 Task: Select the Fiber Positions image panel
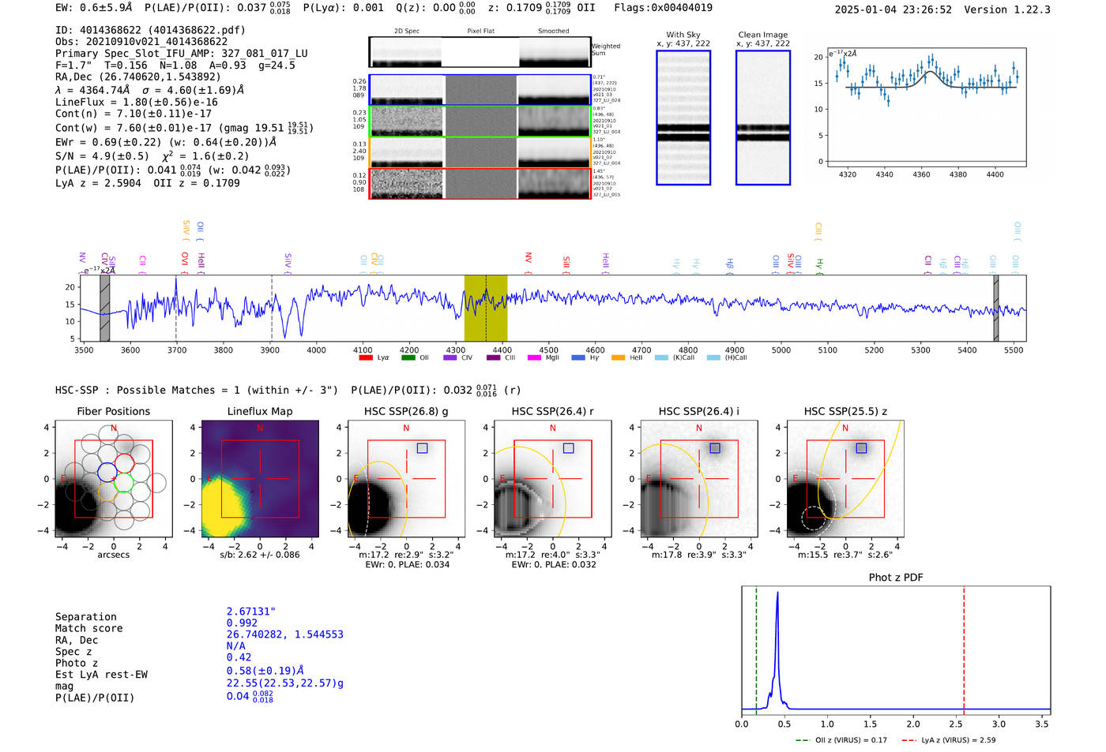[x=114, y=478]
